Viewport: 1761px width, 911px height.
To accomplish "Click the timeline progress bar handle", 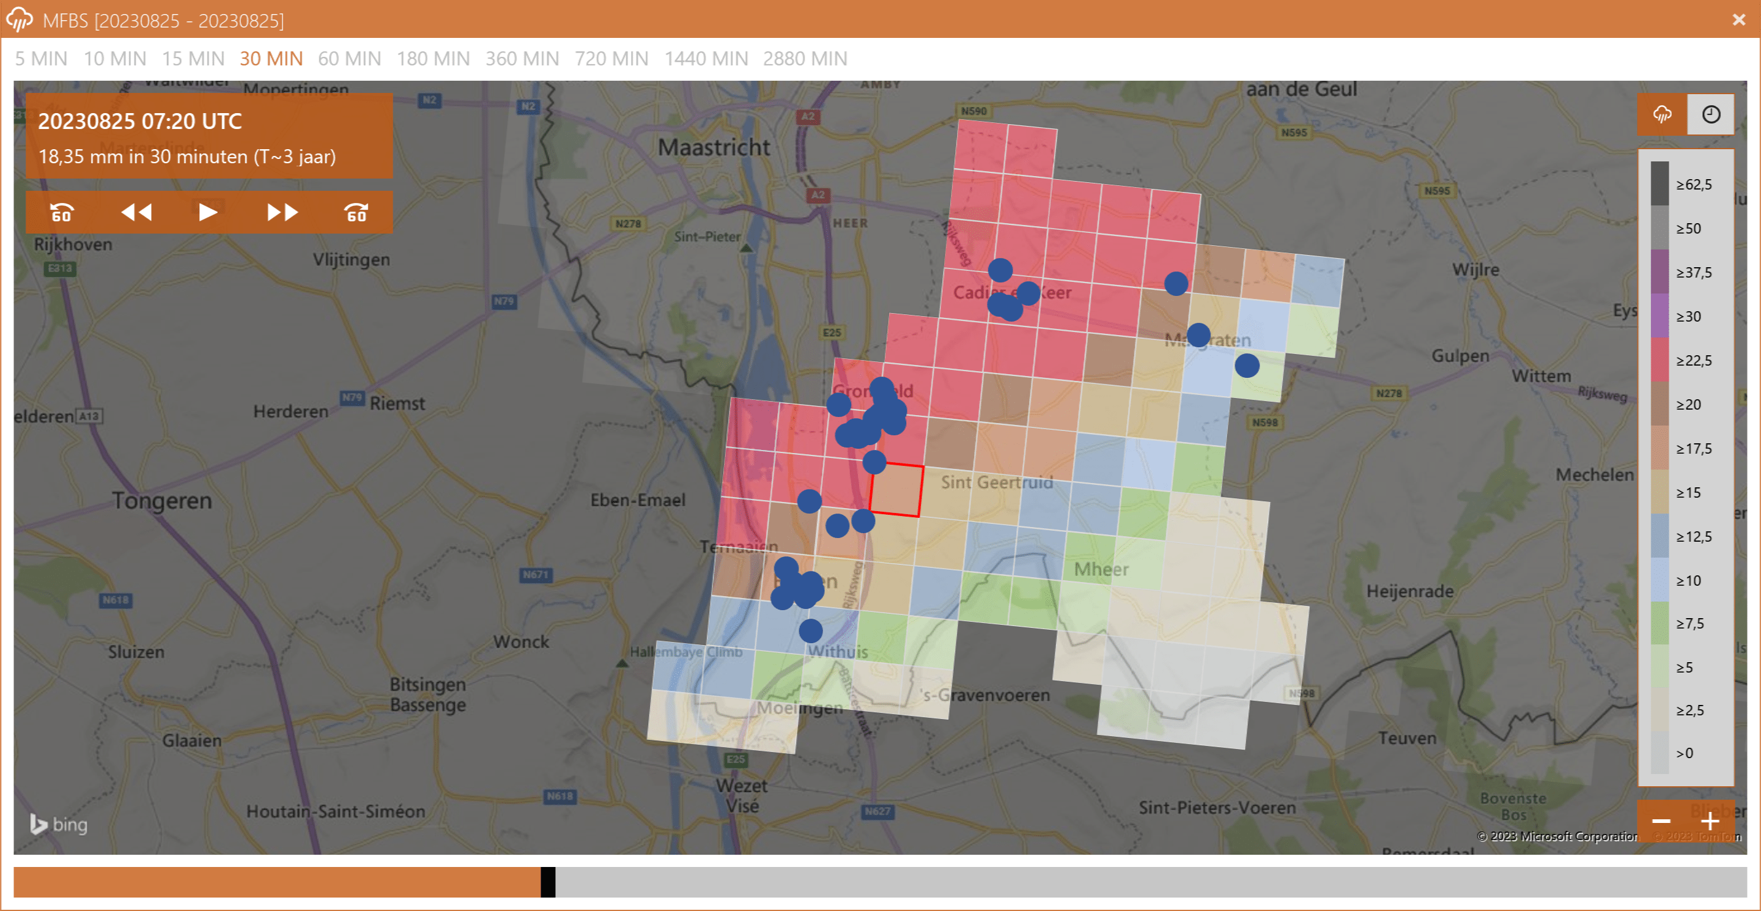I will [548, 882].
